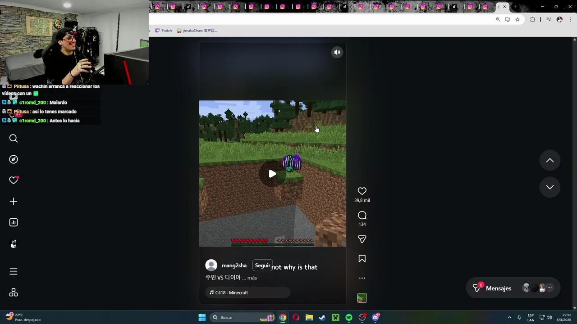Open Chrome from the taskbar
This screenshot has height=324, width=577.
283,317
